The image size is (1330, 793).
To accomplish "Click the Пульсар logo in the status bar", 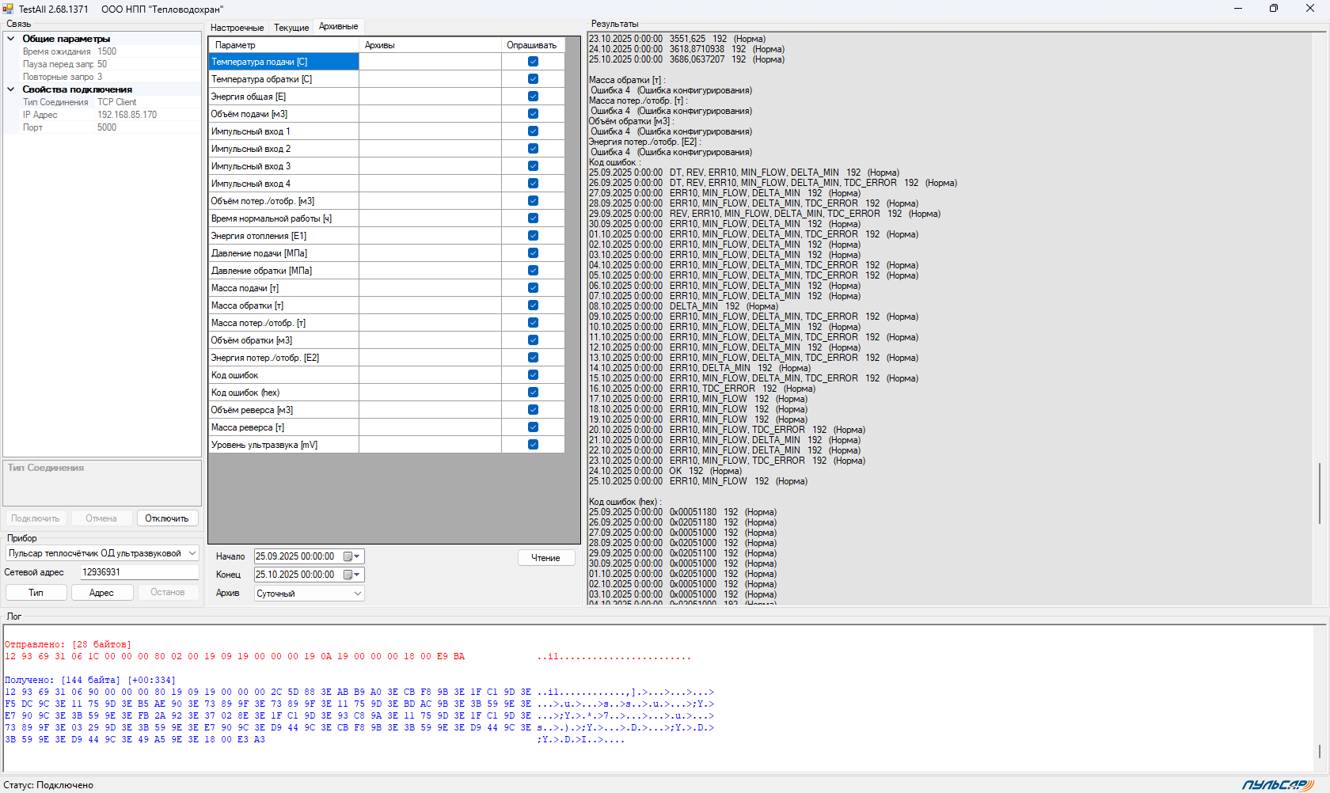I will [1277, 784].
